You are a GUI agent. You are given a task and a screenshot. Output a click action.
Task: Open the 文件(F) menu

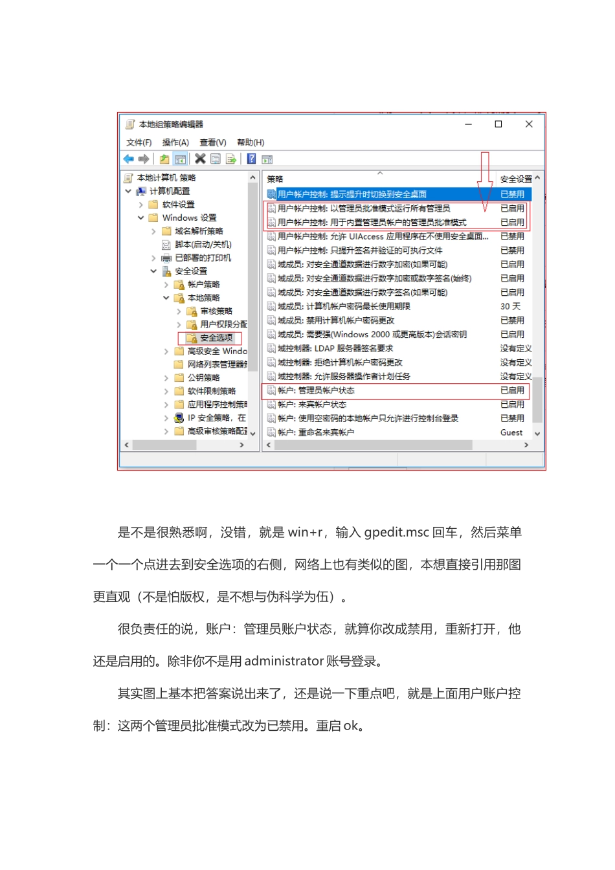139,142
